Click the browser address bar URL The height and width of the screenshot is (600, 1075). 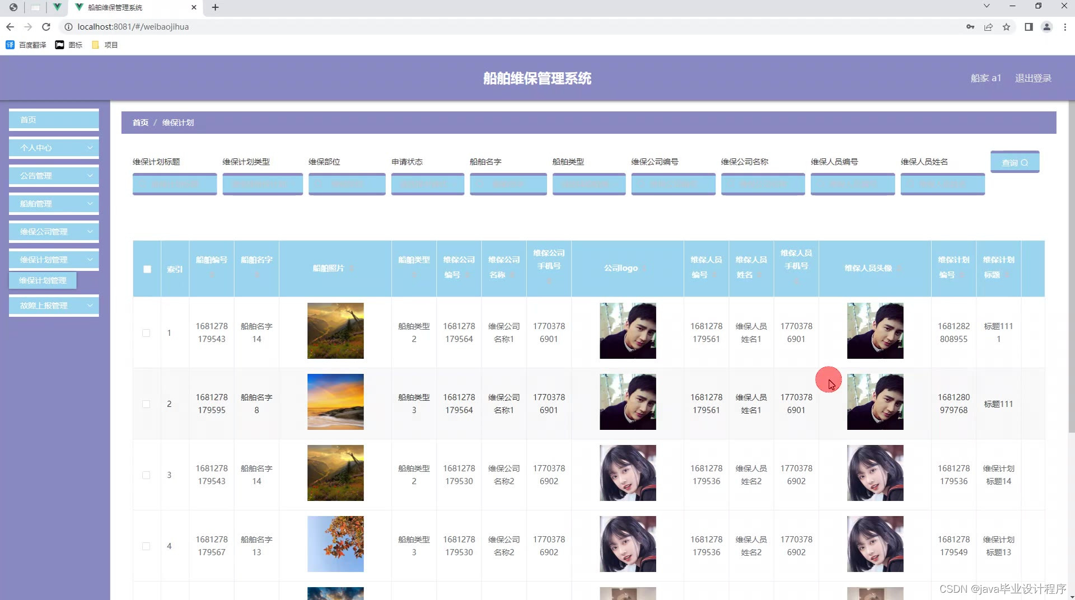click(133, 27)
